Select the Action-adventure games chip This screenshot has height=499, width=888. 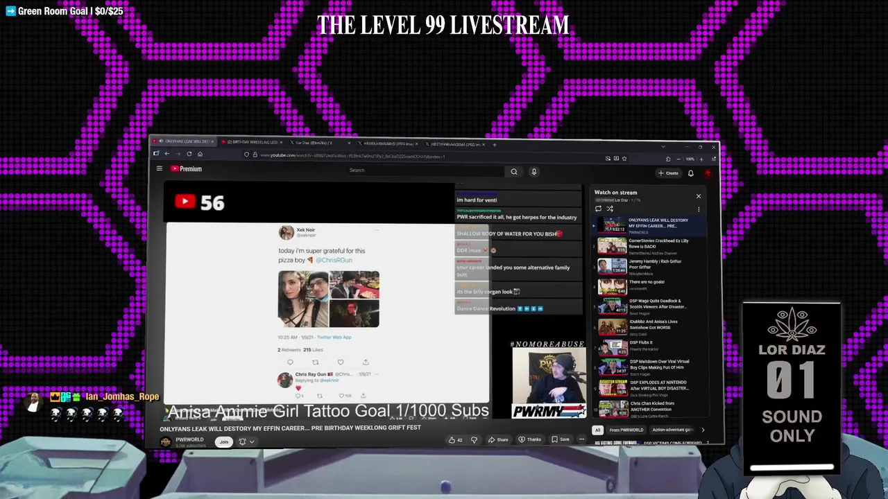coord(672,430)
